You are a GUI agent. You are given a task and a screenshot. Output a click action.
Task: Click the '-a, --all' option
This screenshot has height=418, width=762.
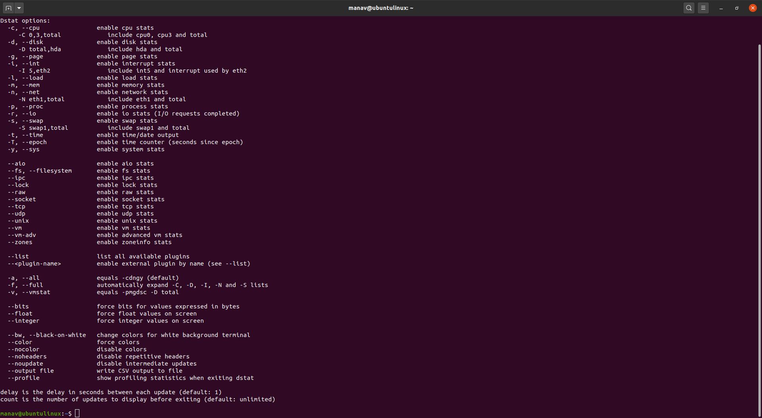coord(24,278)
